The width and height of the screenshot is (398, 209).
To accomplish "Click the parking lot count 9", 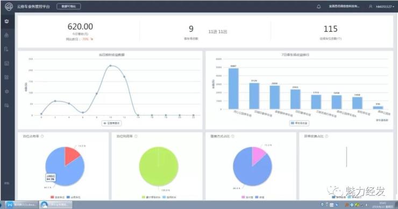I will [x=191, y=29].
